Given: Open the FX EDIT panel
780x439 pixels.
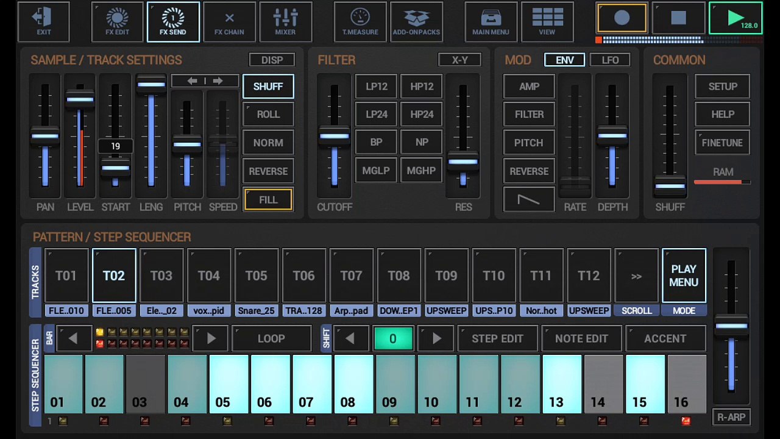Looking at the screenshot, I should (x=117, y=22).
